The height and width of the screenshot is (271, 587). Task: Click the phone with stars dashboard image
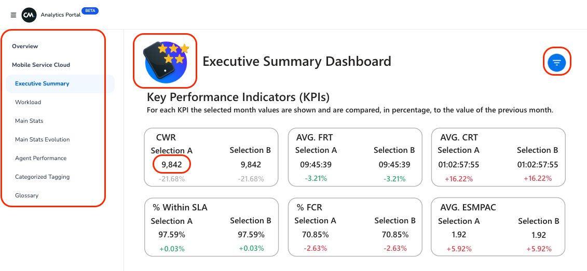coord(166,61)
